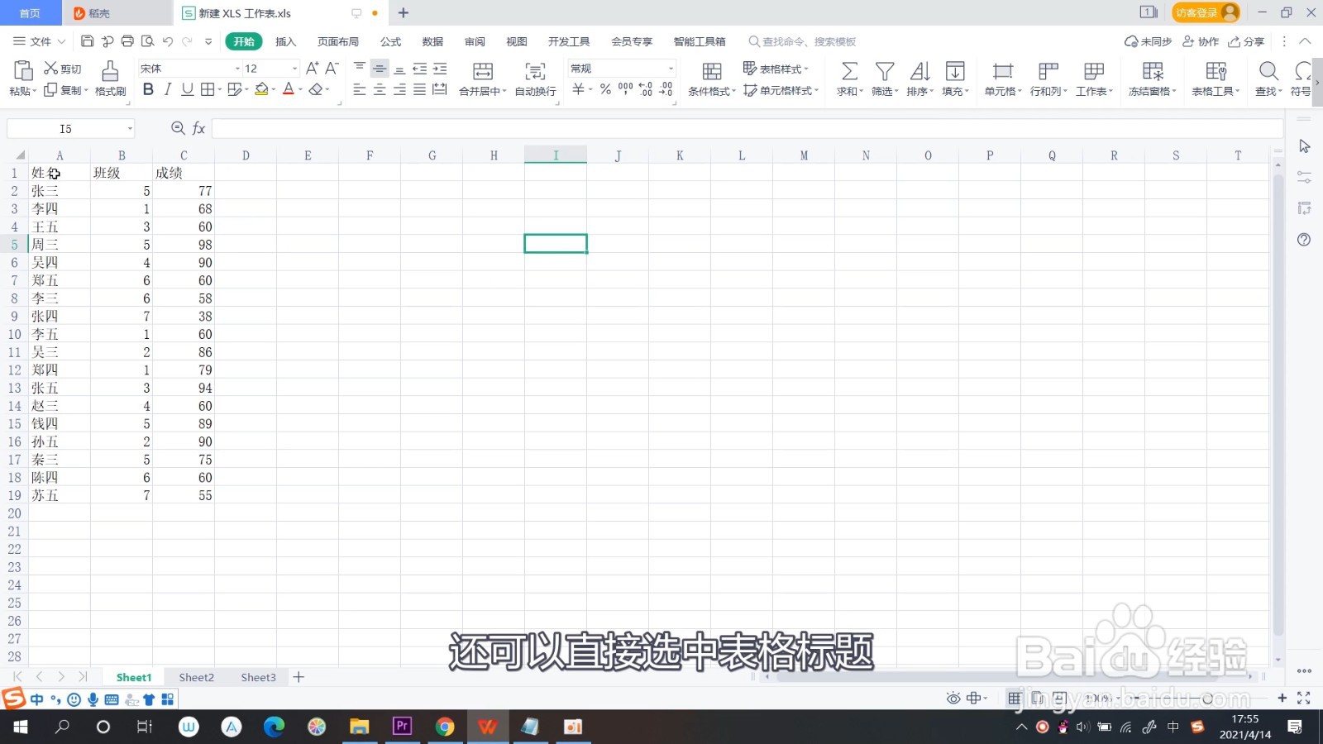Expand quick access toolbar customize arrow

coord(208,41)
